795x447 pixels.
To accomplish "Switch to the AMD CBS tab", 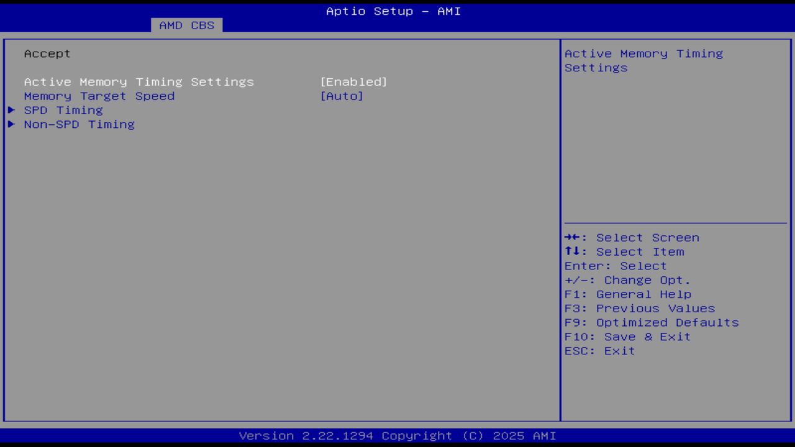I will pos(186,25).
